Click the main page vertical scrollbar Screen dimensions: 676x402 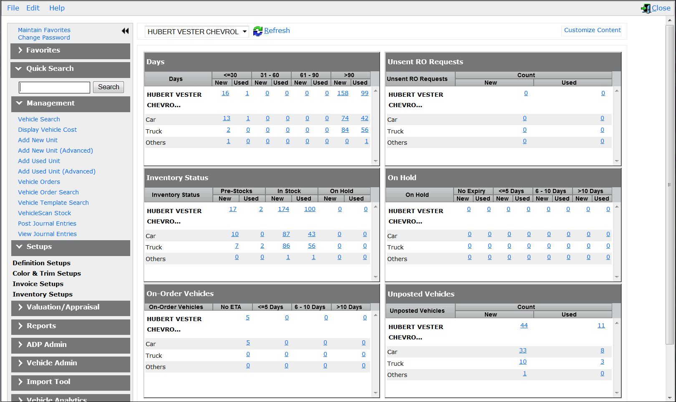pos(670,184)
